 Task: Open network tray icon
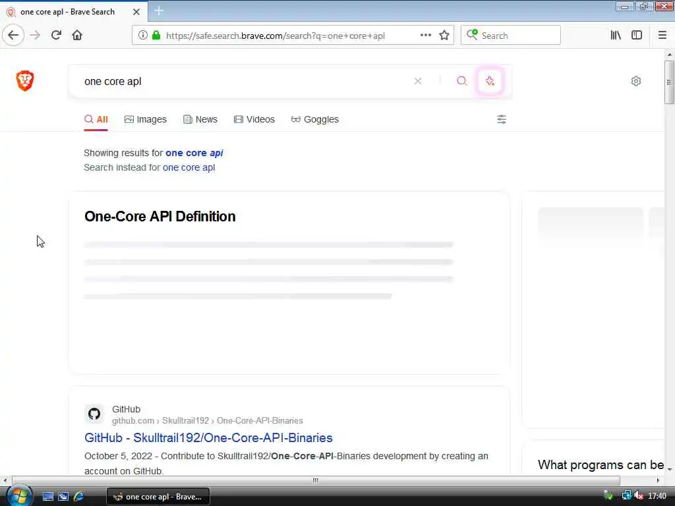(626, 496)
